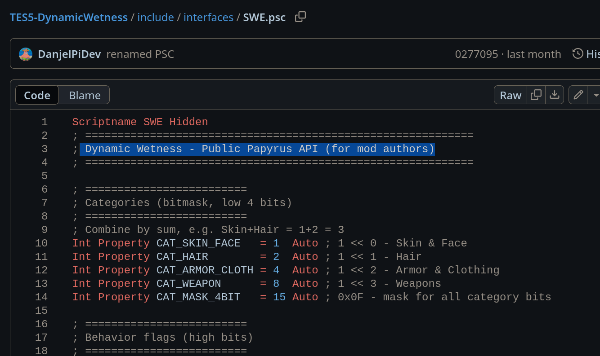Switch to the Blame view tab
This screenshot has width=600, height=356.
(x=85, y=95)
